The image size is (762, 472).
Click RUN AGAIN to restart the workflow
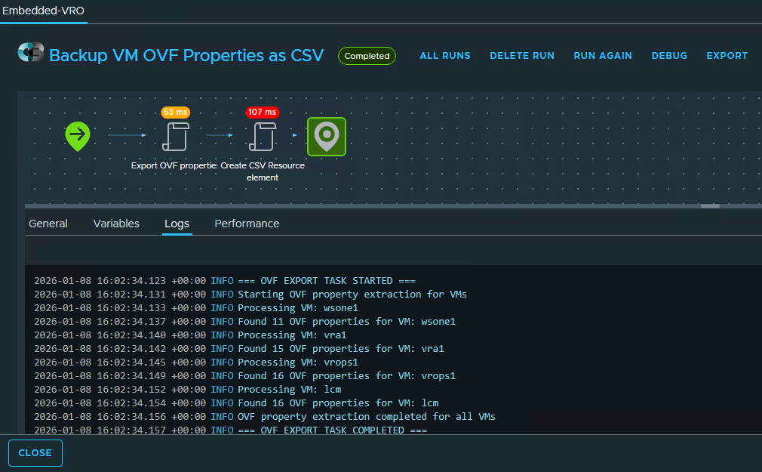[x=603, y=56]
